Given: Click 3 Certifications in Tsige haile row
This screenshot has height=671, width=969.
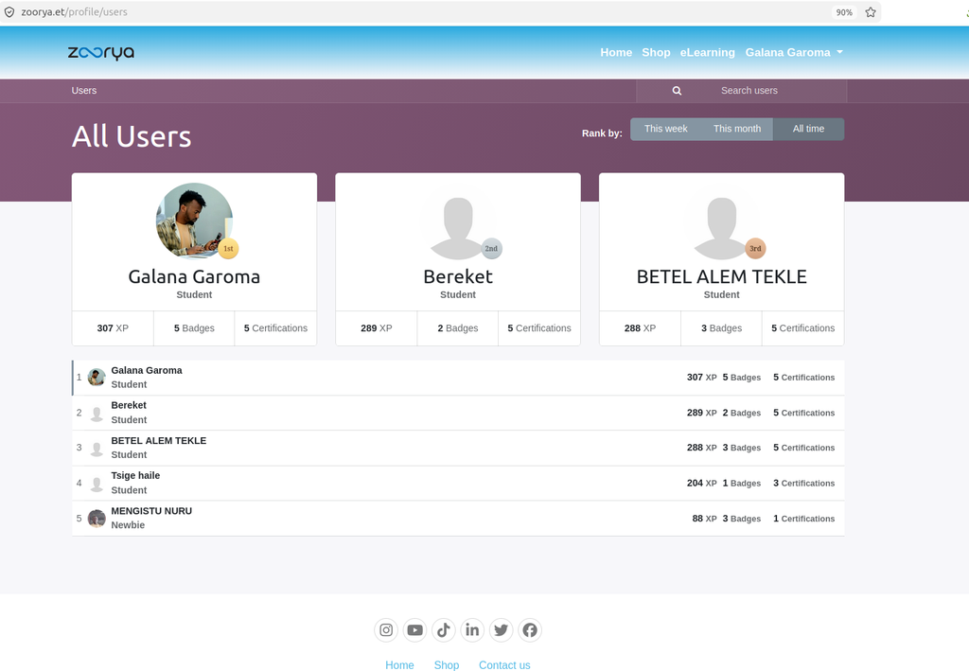Looking at the screenshot, I should click(803, 484).
